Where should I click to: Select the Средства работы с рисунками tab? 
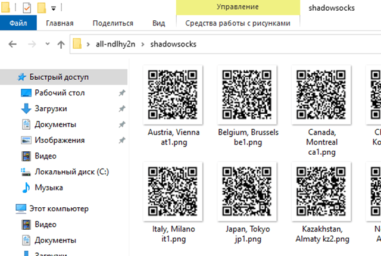(x=238, y=23)
